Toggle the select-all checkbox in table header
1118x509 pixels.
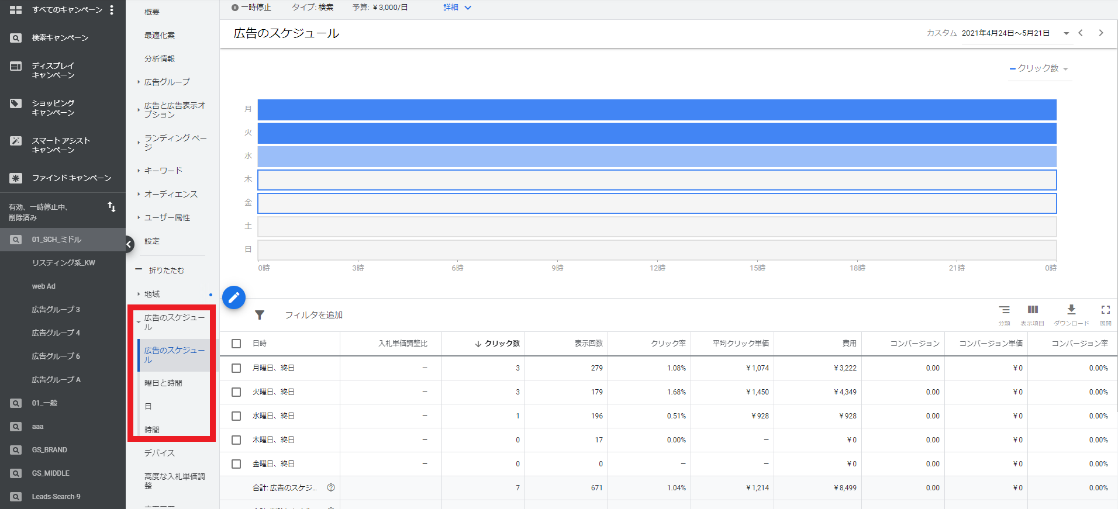236,344
